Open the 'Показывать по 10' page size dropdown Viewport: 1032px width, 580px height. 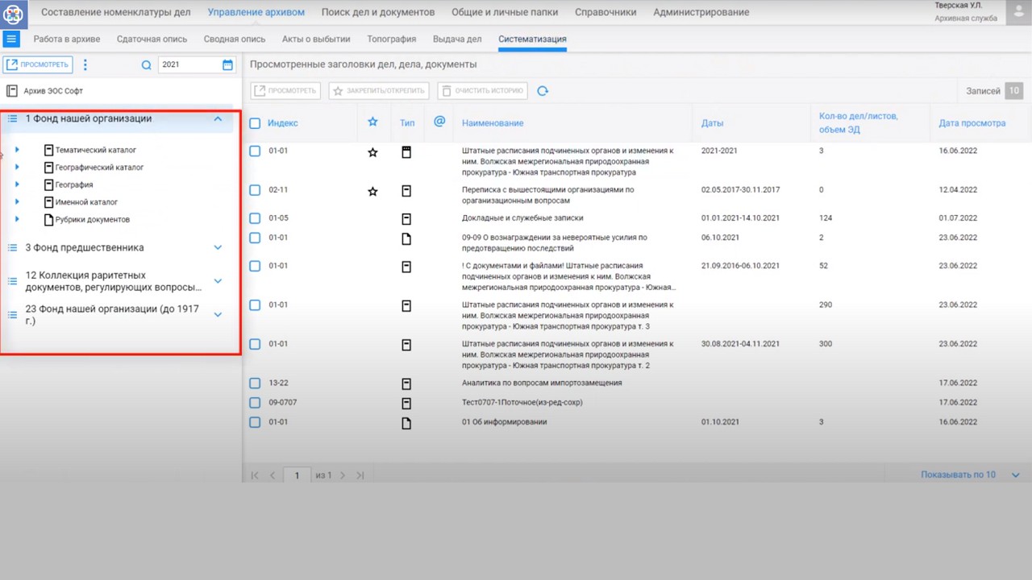970,475
